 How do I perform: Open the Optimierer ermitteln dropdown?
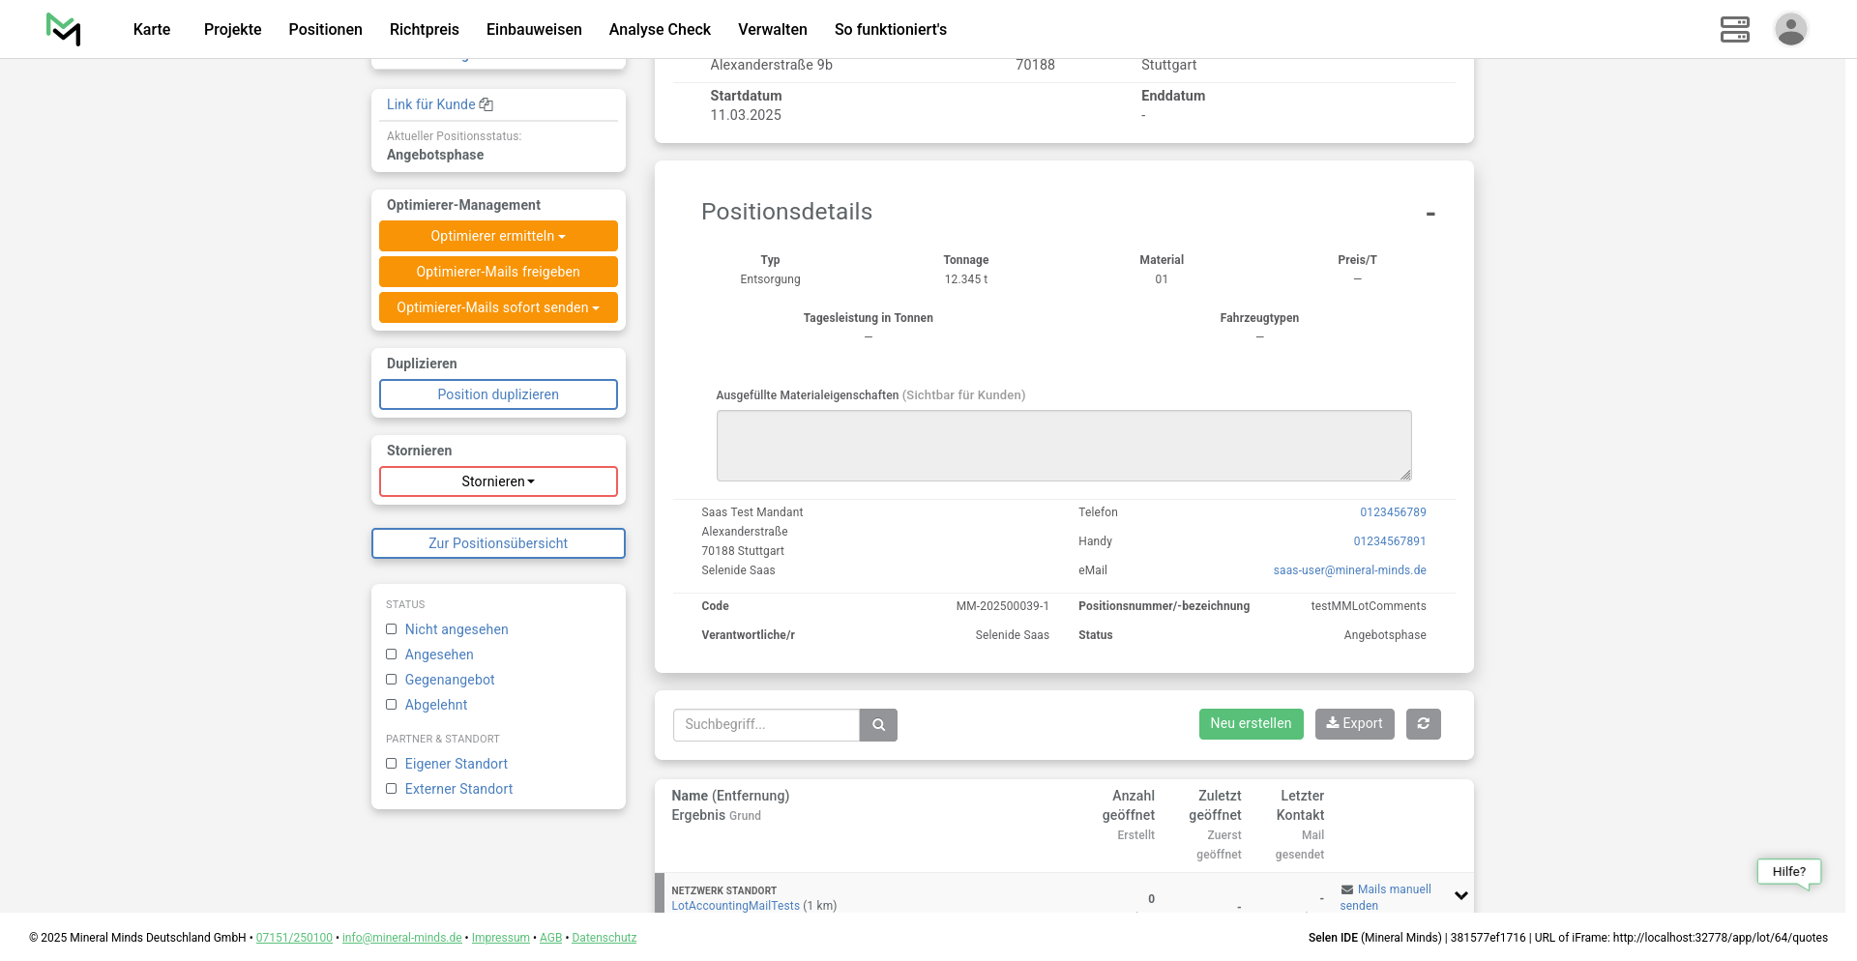tap(498, 236)
